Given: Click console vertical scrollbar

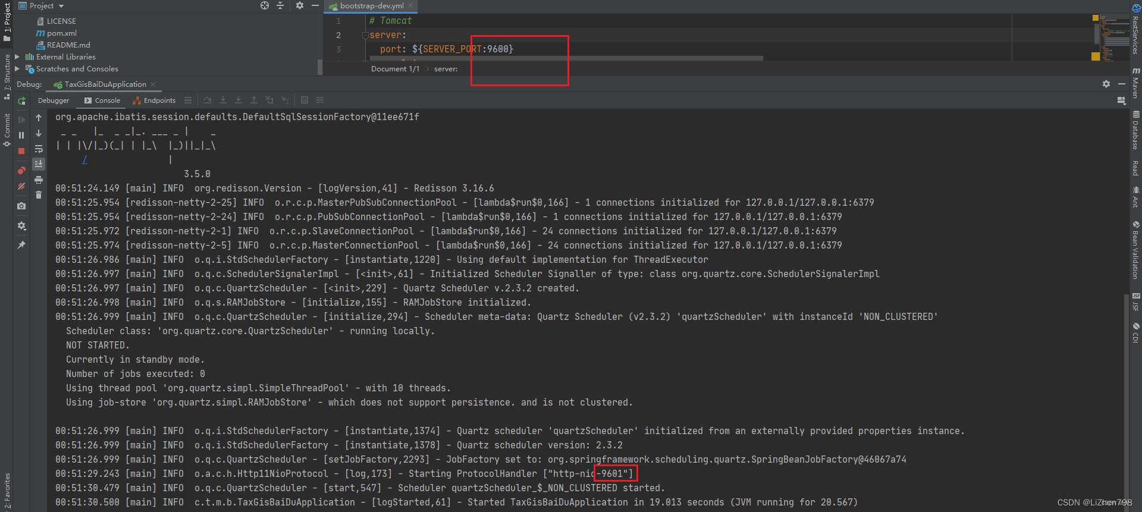Looking at the screenshot, I should (x=1126, y=401).
